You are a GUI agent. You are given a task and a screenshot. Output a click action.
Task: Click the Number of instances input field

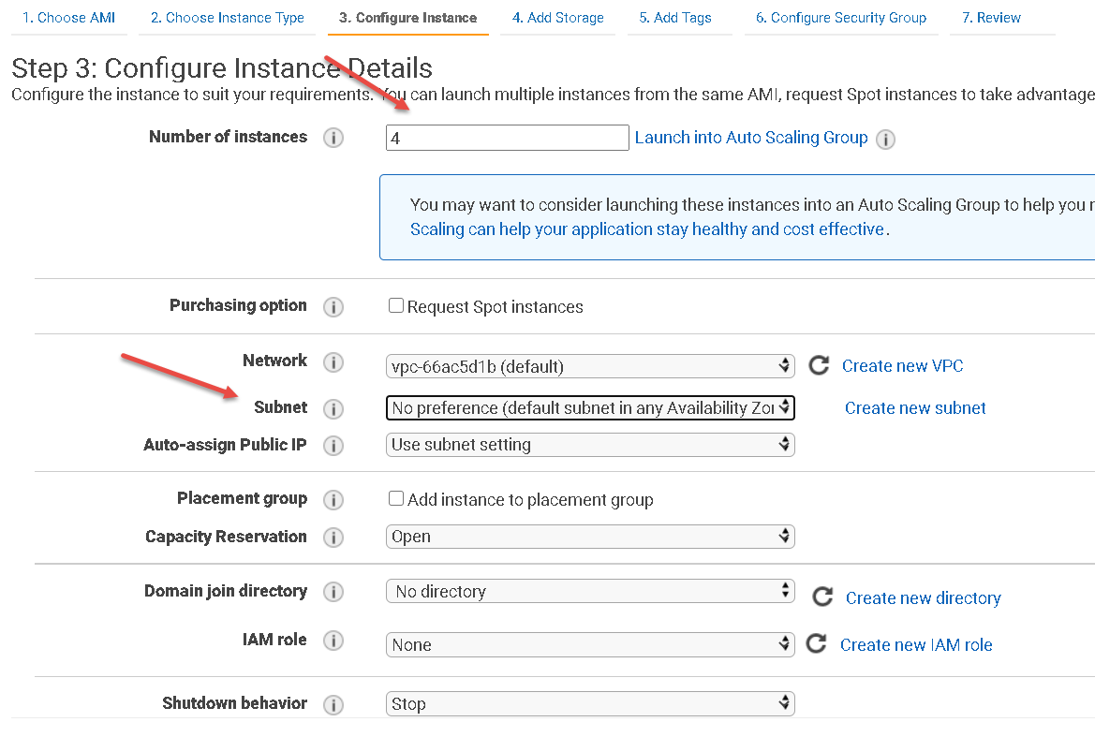(x=506, y=137)
